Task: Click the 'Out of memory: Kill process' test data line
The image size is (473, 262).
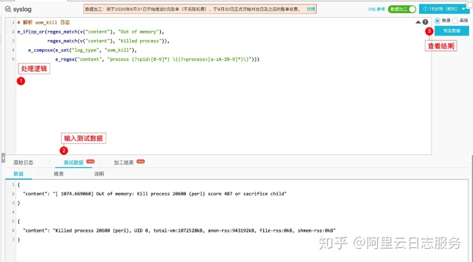Action: tap(155, 194)
